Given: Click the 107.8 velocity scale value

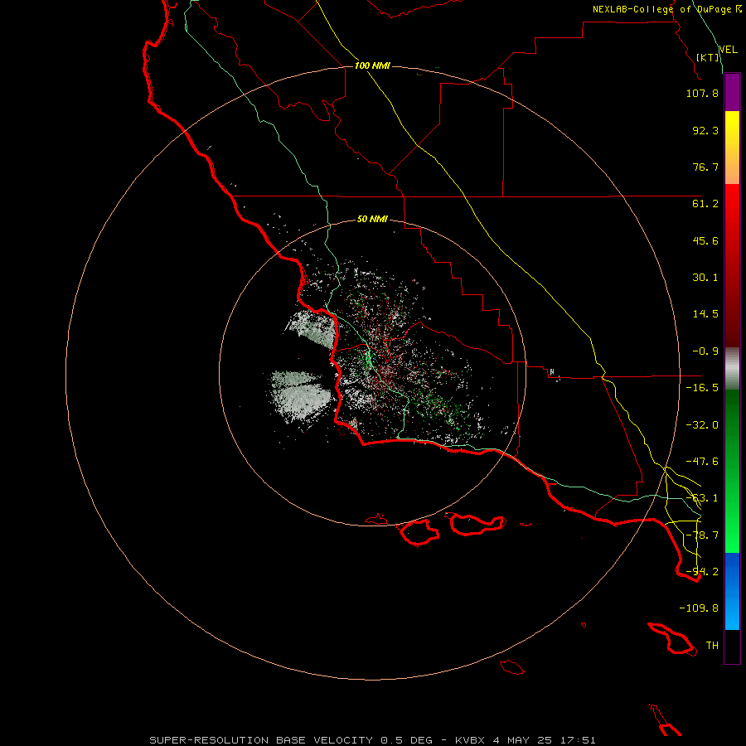Looking at the screenshot, I should (x=702, y=93).
